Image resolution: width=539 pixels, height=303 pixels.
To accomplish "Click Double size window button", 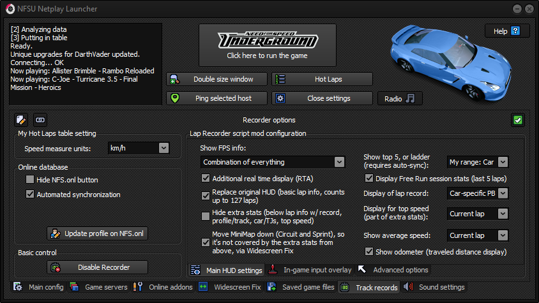I will coord(217,79).
